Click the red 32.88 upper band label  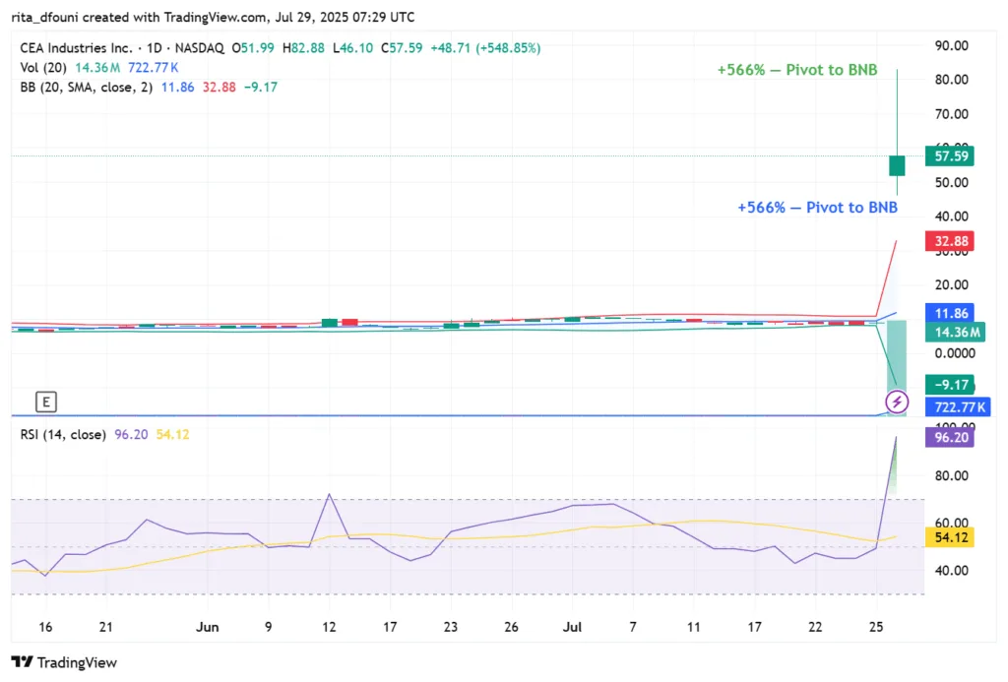pos(950,241)
